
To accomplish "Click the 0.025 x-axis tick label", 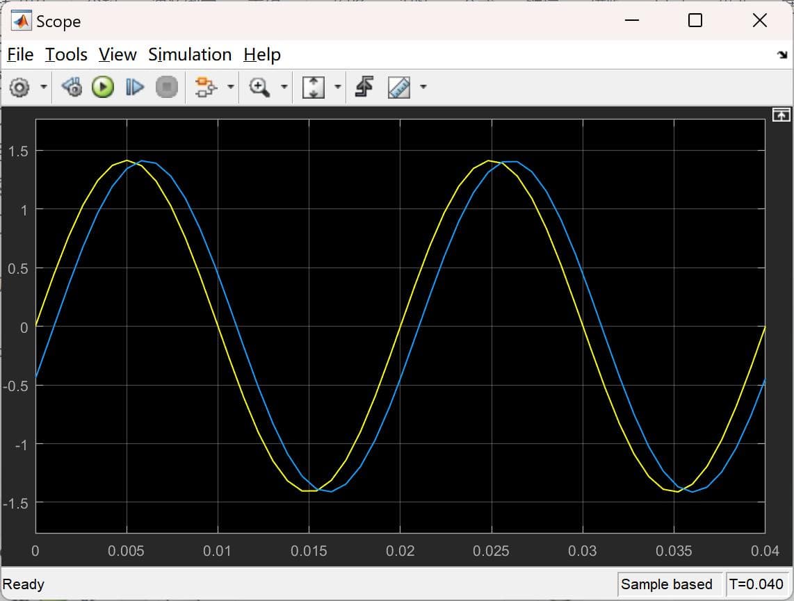I will pyautogui.click(x=491, y=551).
